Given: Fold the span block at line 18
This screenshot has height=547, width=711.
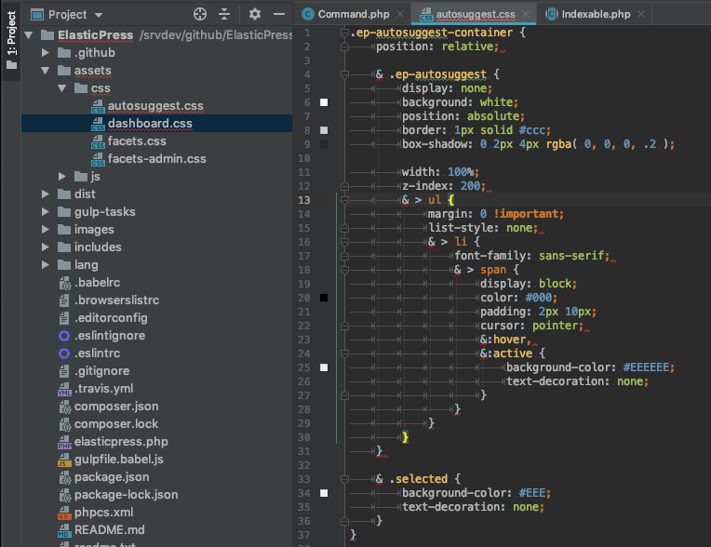Looking at the screenshot, I should coord(344,270).
